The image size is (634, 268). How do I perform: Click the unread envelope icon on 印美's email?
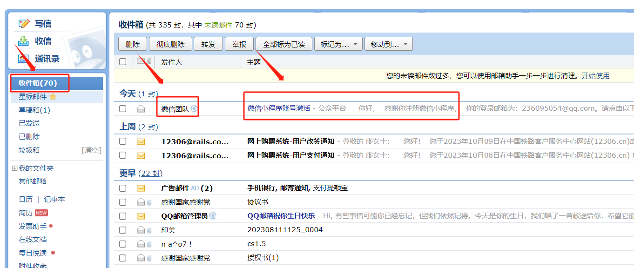(141, 229)
